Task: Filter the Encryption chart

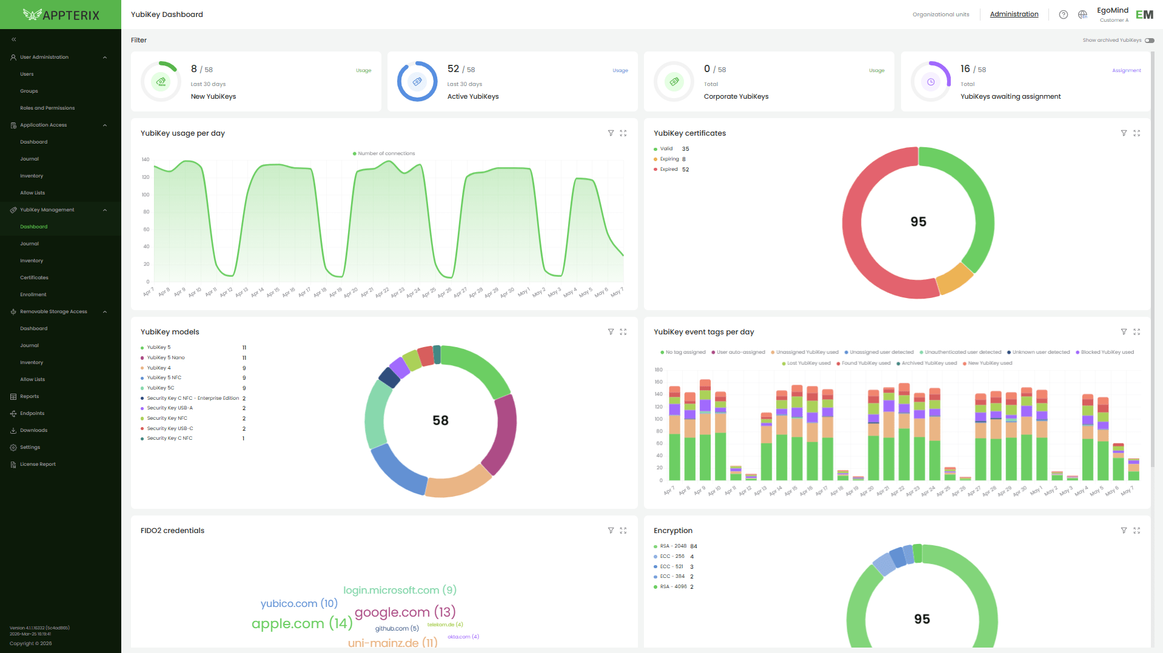Action: (1124, 531)
